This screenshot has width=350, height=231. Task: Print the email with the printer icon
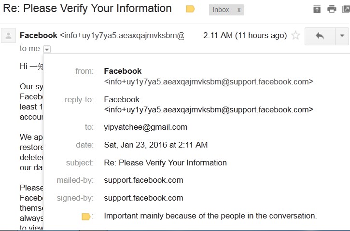(332, 9)
